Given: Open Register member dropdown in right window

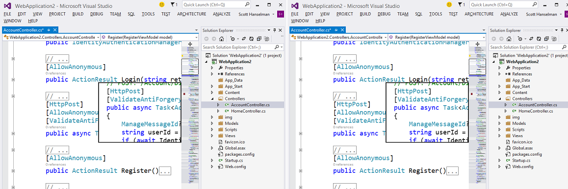Looking at the screenshot, I should click(484, 37).
